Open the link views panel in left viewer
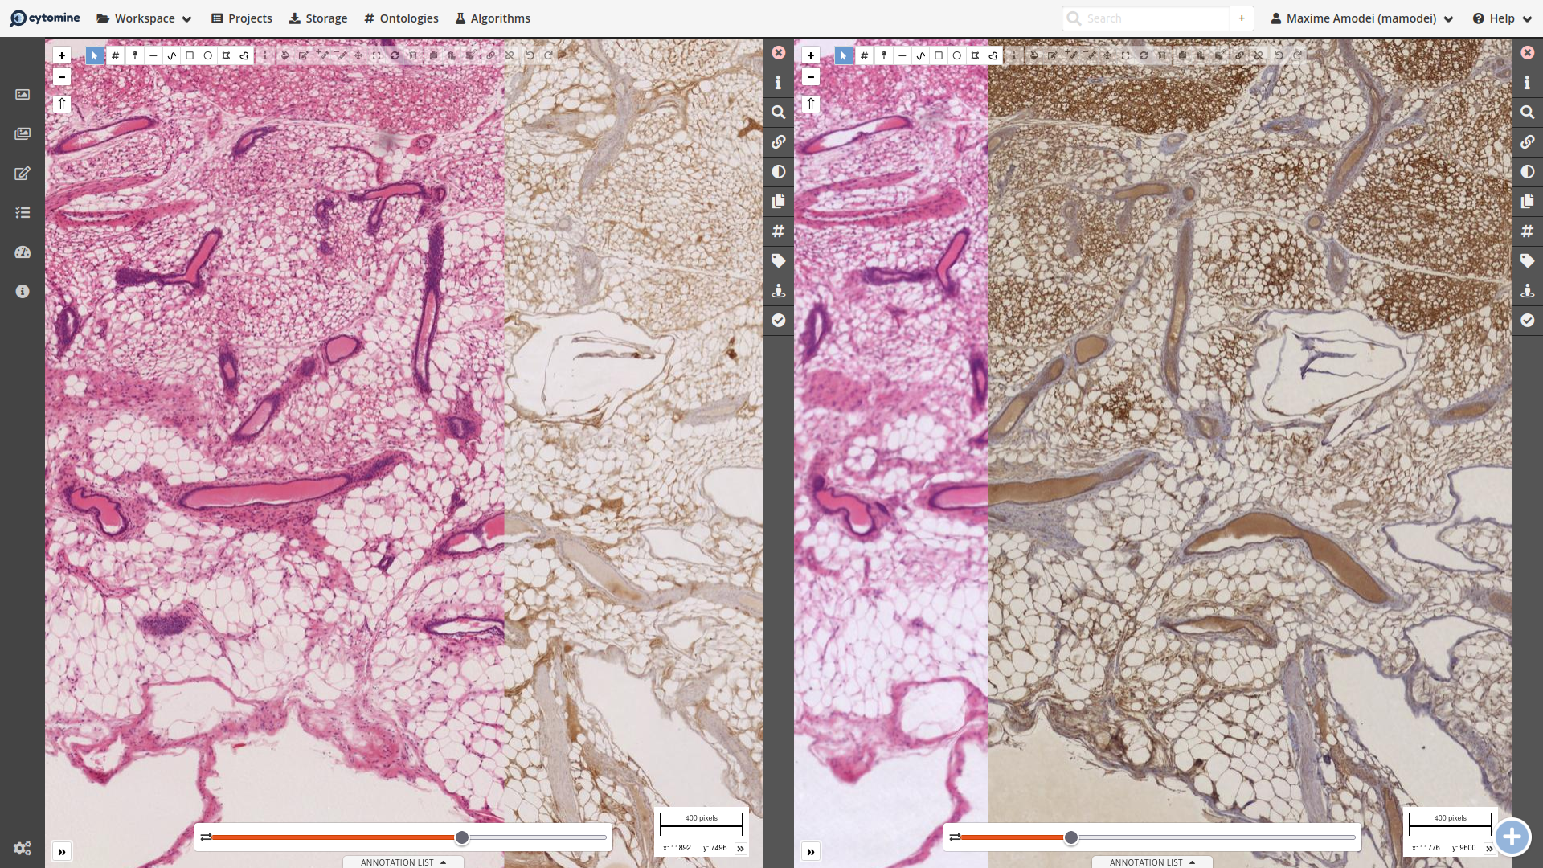1543x868 pixels. point(778,142)
